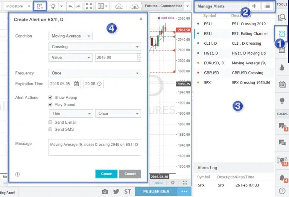Click the help icon in alert dialog

point(18,174)
